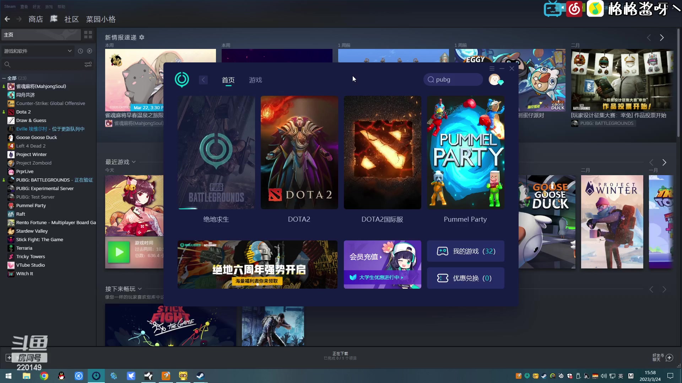Select Stardew Valley in library list

pyautogui.click(x=32, y=231)
